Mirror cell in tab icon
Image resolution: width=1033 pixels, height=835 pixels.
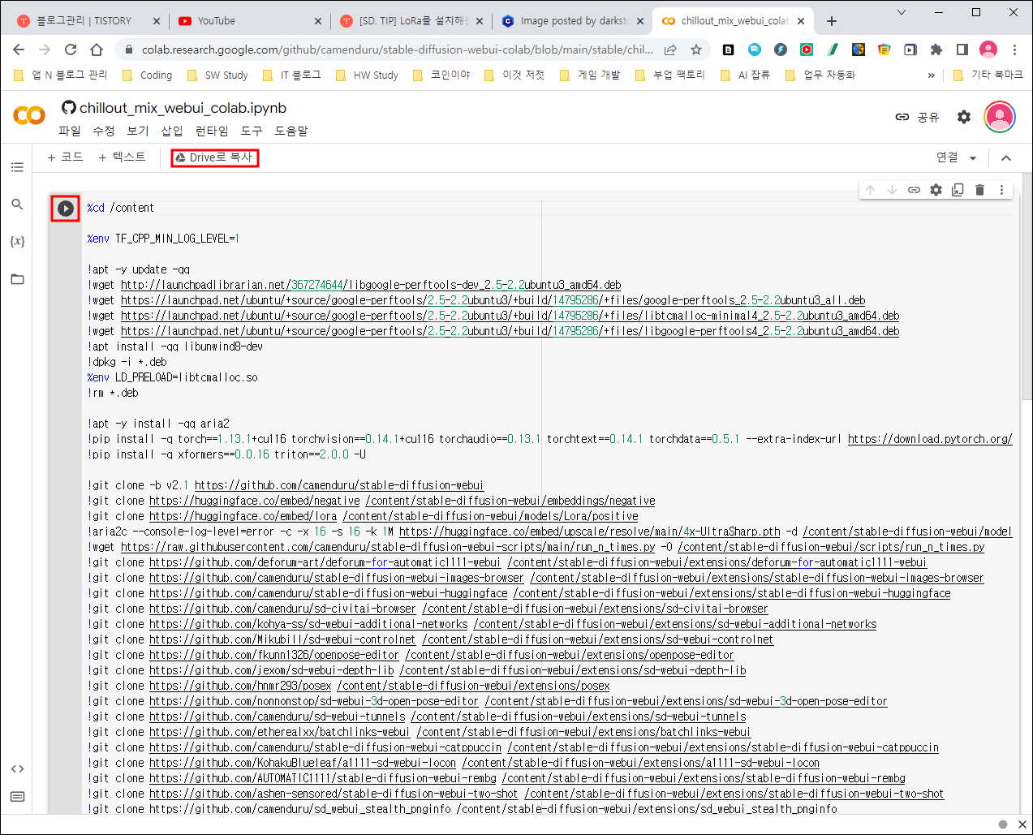958,190
